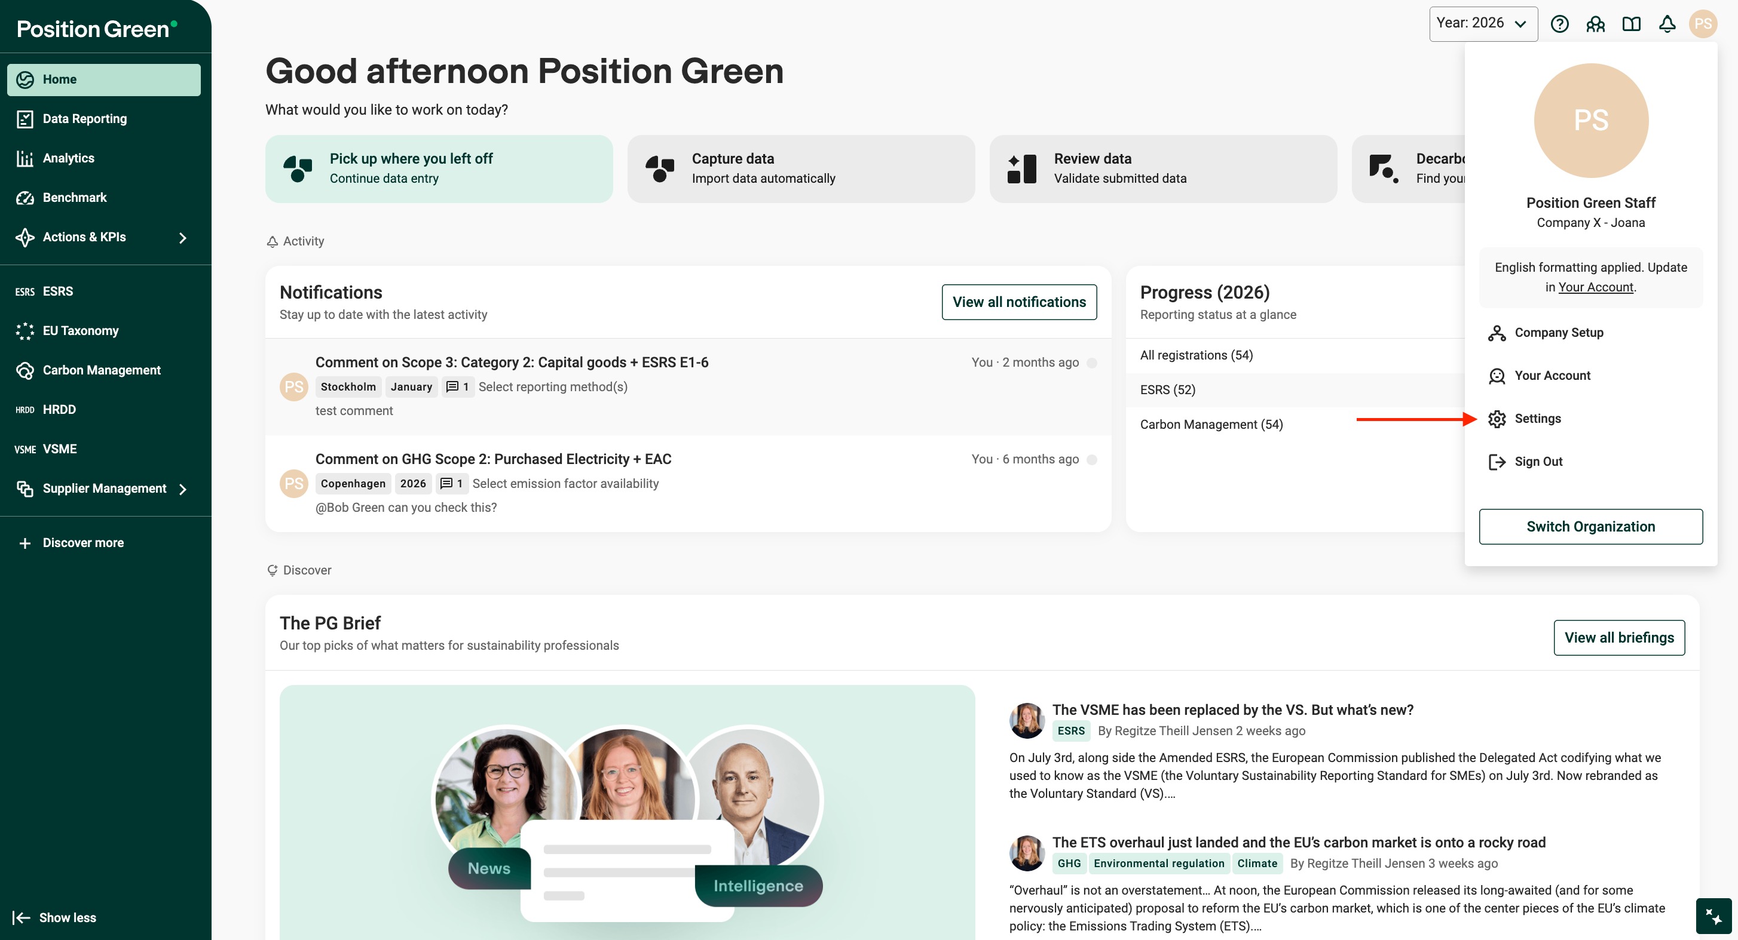This screenshot has width=1738, height=940.
Task: Open the Pick up where you left off card
Action: pyautogui.click(x=439, y=168)
